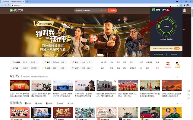Select the 娱乐 channel link
This screenshot has width=193, height=120.
[118, 62]
